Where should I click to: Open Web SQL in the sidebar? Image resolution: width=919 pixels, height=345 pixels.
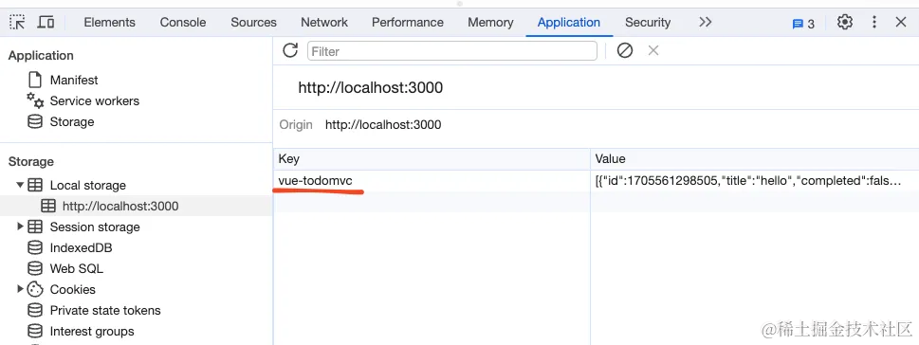pos(76,269)
